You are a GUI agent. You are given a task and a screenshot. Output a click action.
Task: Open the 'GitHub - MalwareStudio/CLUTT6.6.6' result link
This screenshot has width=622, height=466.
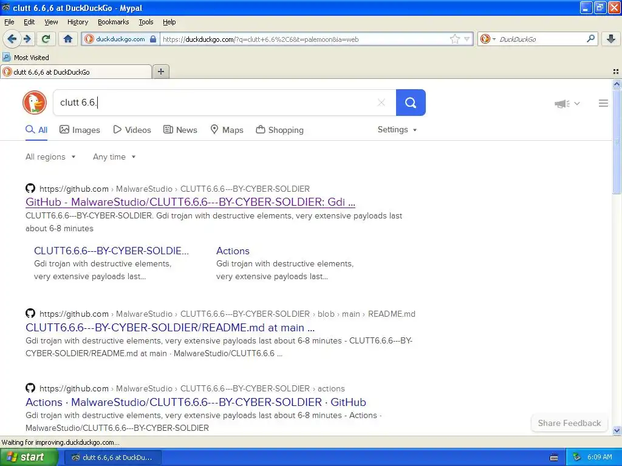coord(190,202)
